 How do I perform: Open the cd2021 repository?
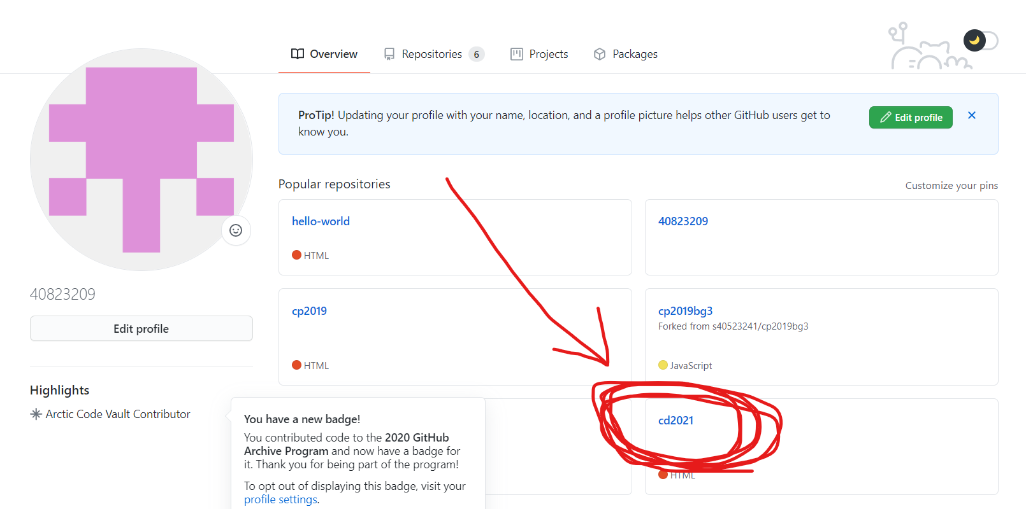[676, 421]
